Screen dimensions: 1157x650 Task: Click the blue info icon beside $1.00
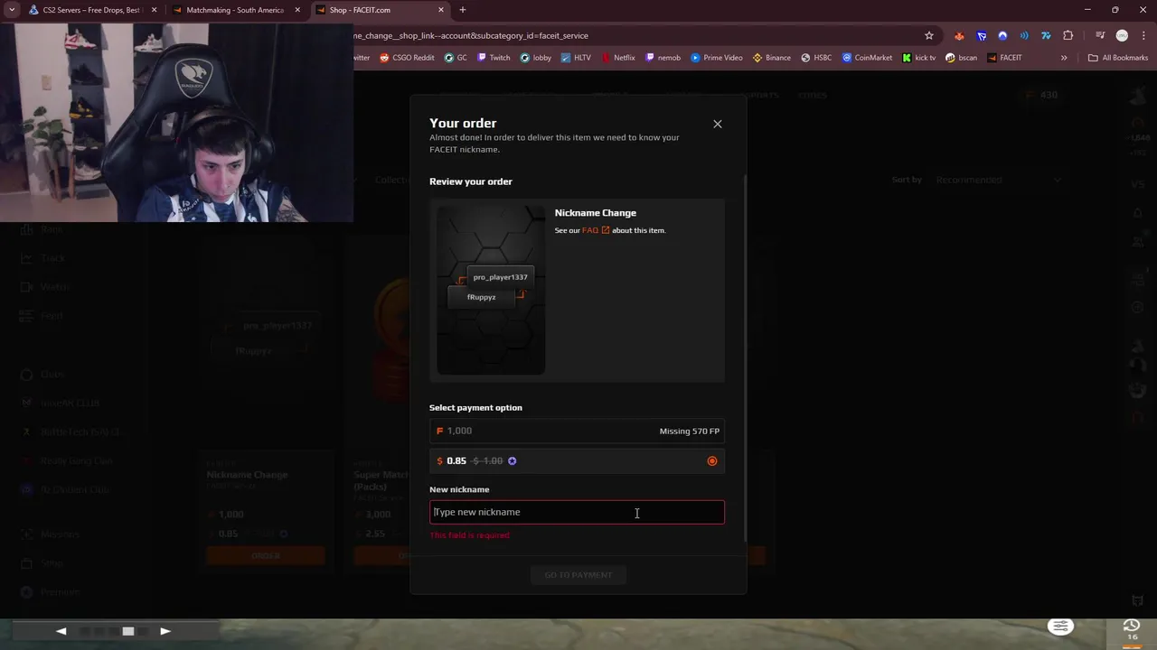tap(512, 461)
